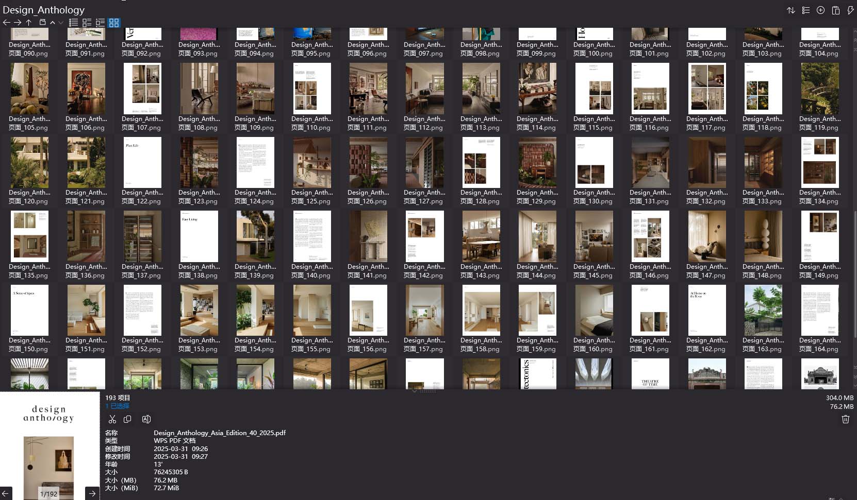Click the copy icon next to the scissors
857x500 pixels.
coord(127,419)
